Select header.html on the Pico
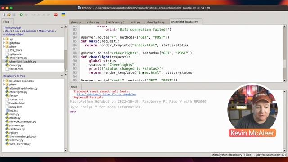Image resolution: width=288 pixels, height=162 pixels. click(x=17, y=103)
